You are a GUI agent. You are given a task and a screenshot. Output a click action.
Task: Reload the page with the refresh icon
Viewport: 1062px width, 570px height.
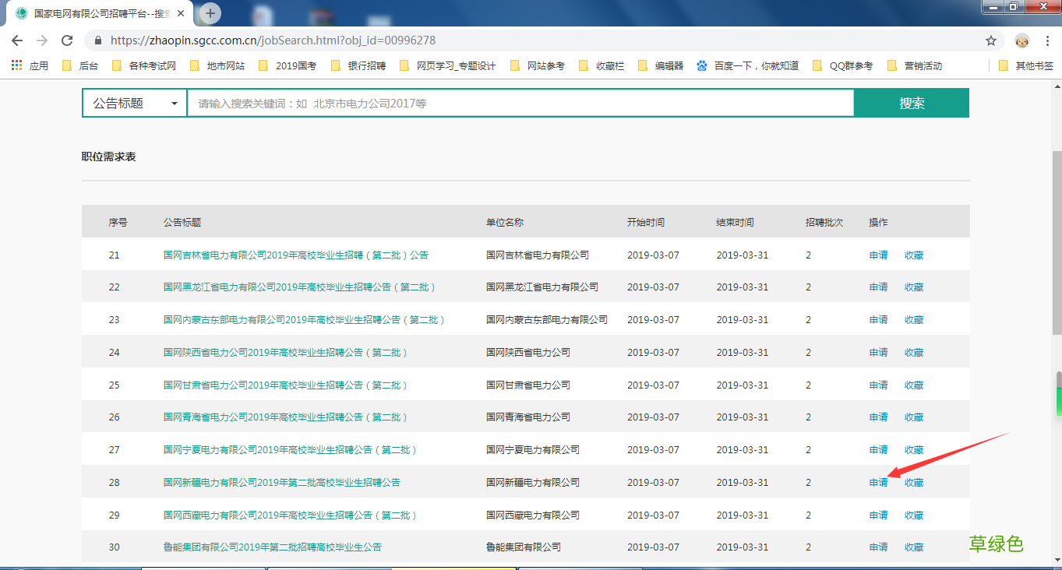(x=66, y=40)
